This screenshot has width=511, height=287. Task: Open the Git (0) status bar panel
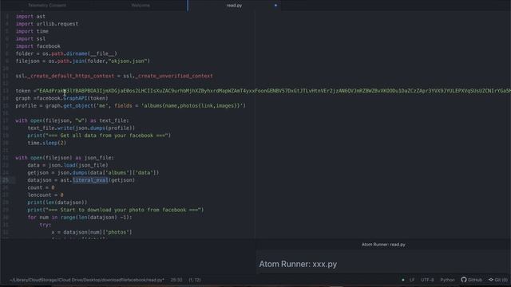[x=498, y=280]
